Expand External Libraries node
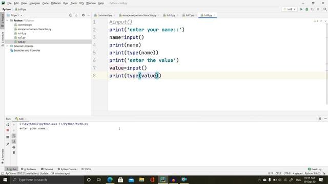Viewport: 328px width, 184px height. (x=7, y=46)
